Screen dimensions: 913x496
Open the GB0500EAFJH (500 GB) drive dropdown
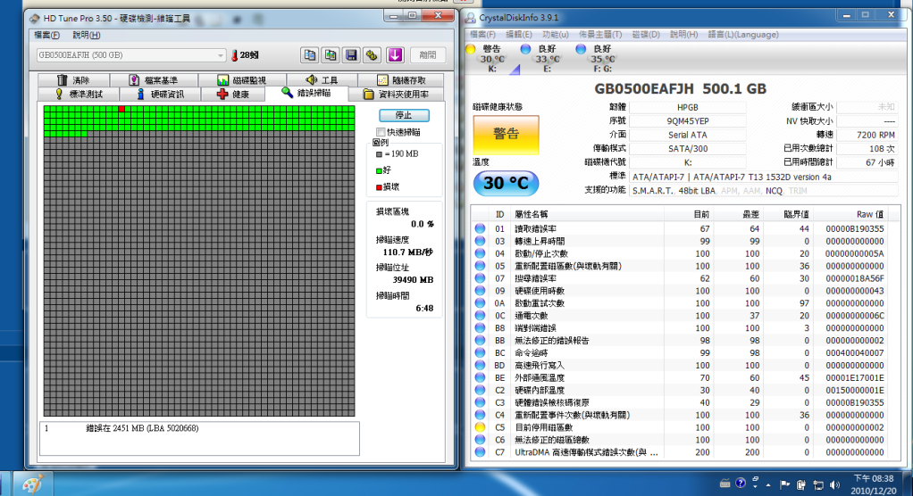click(131, 55)
